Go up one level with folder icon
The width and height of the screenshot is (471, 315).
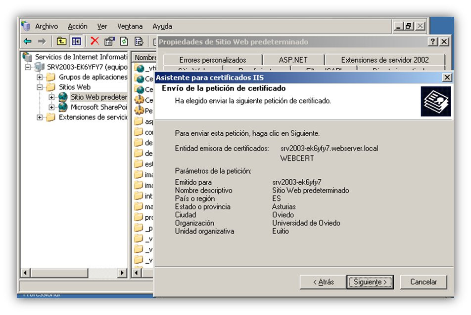(61, 41)
